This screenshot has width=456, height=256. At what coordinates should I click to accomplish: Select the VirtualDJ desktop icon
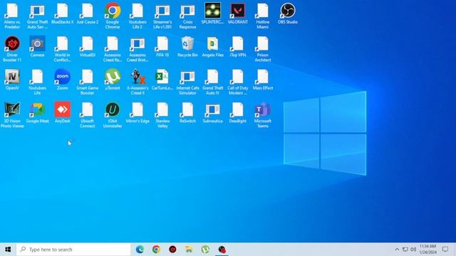pos(87,47)
